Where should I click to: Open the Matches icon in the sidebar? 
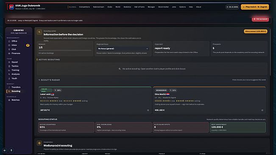[9, 100]
